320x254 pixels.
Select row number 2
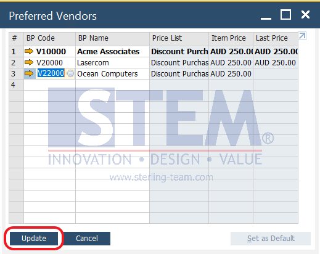pyautogui.click(x=16, y=62)
